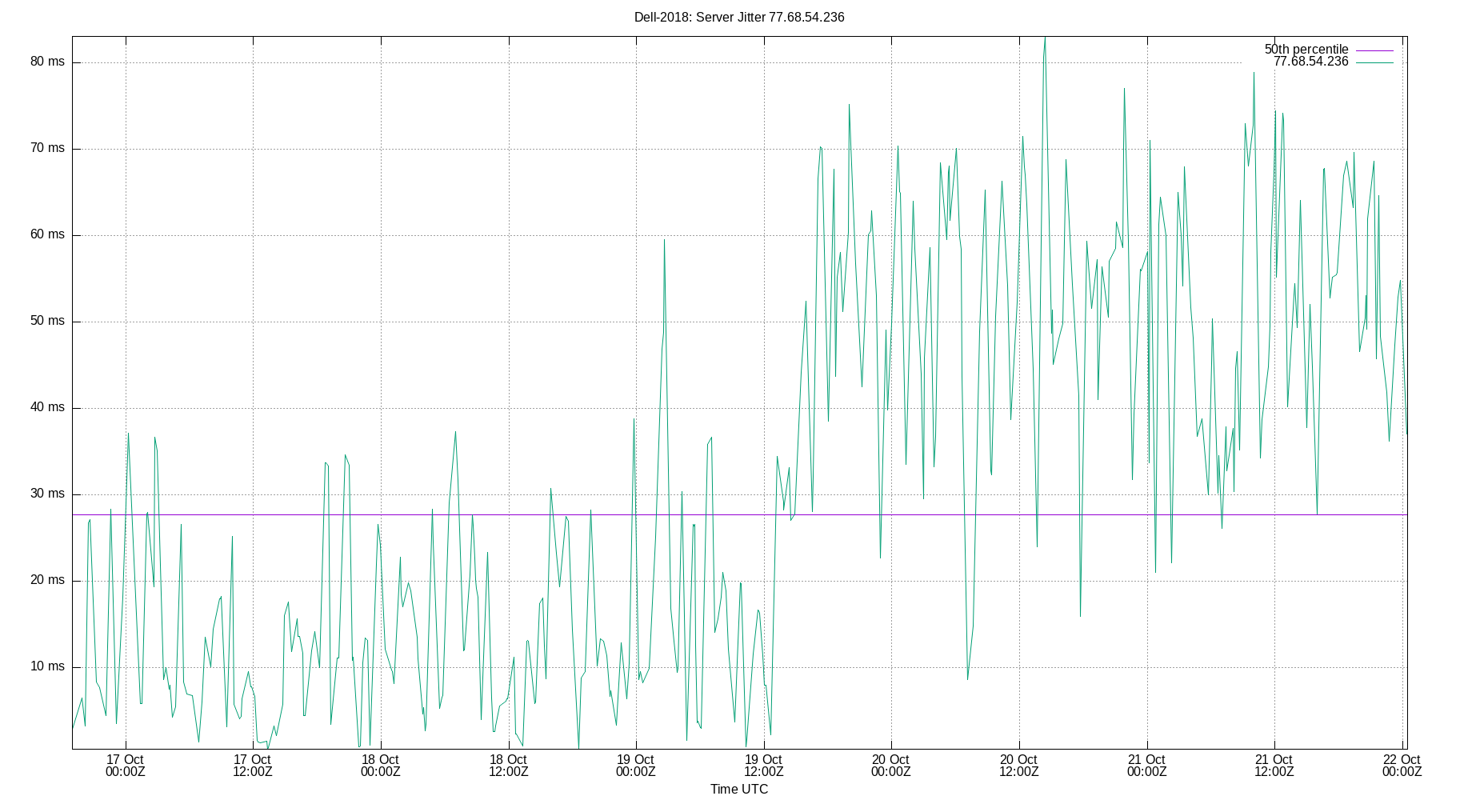Pick the "30 ms" y-axis label

point(47,494)
